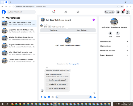The height and width of the screenshot is (106, 133).
Task: Open the notifications bell in the header
Action: pyautogui.click(x=123, y=12)
